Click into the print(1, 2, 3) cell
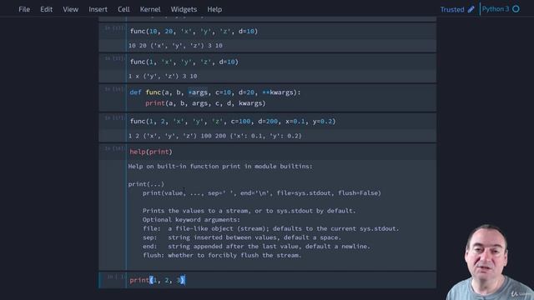Image resolution: width=534 pixels, height=300 pixels. pos(281,280)
